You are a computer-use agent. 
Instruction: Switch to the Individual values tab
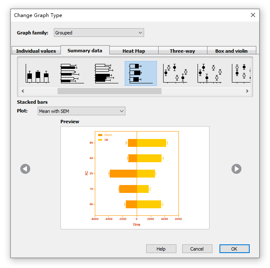click(x=36, y=51)
